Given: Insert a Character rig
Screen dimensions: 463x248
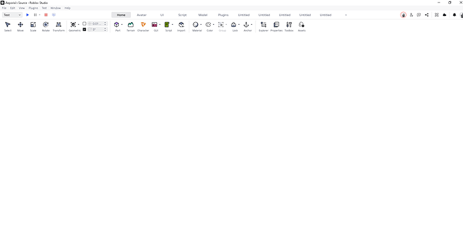Looking at the screenshot, I should click(143, 26).
